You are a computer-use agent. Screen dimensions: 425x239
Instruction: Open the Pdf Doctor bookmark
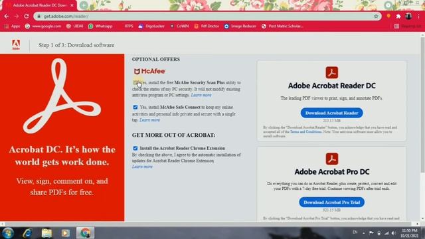207,27
